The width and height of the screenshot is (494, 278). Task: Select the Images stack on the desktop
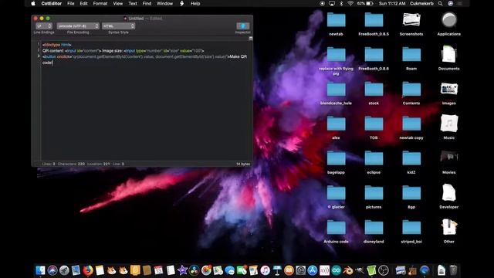tap(449, 89)
